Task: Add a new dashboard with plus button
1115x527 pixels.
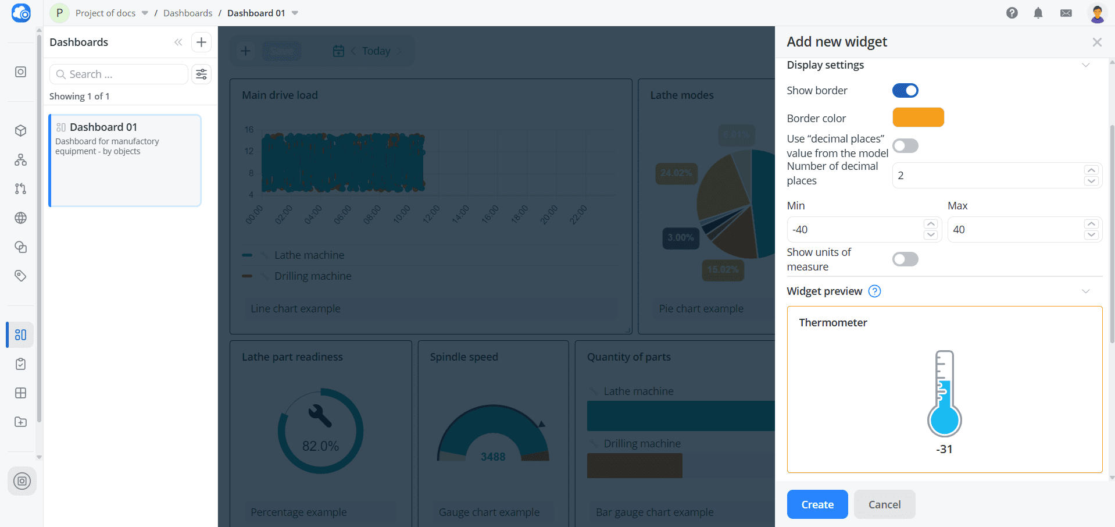Action: 201,42
